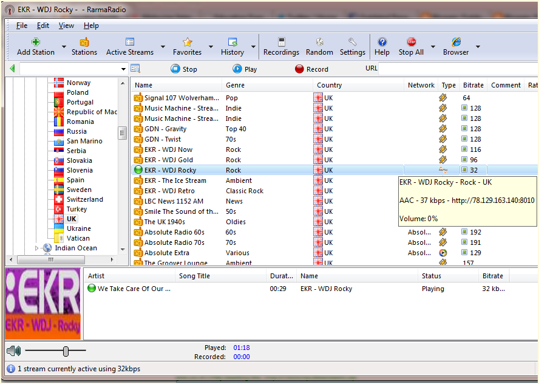Screen dimensions: 539x384
Task: Click the blue info icon in status bar
Action: (x=11, y=369)
